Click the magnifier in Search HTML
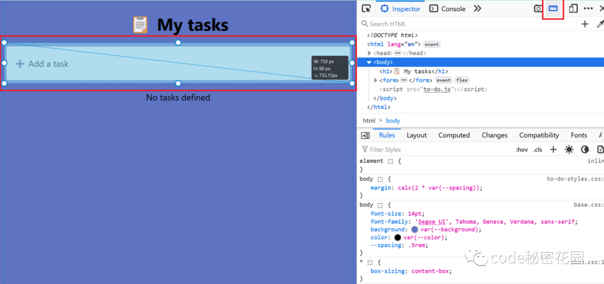This screenshot has width=604, height=284. (365, 24)
